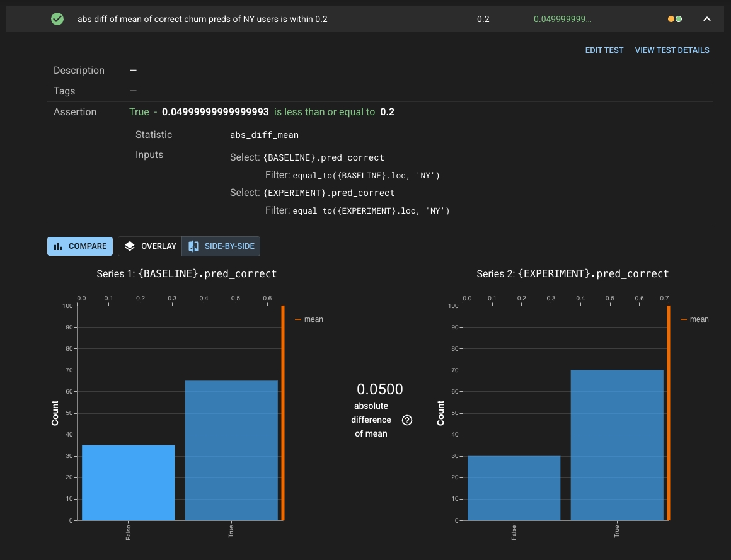This screenshot has height=560, width=731.
Task: Select the True bar in experiment chart
Action: point(617,445)
